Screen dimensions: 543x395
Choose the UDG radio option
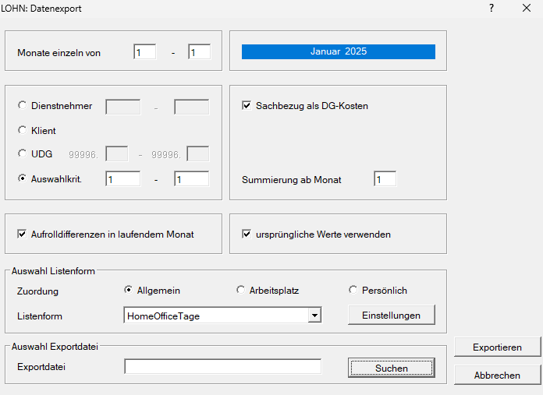(22, 154)
